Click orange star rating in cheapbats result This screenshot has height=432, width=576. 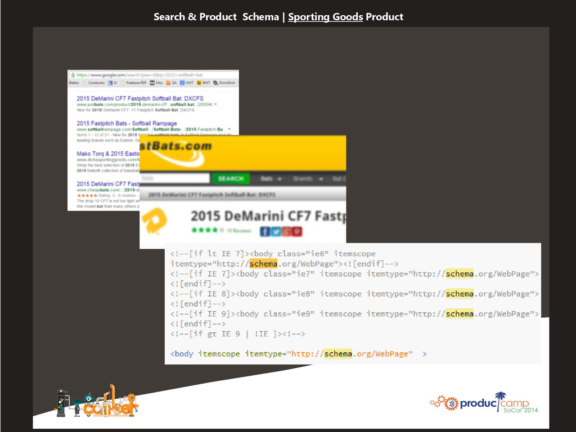click(87, 196)
